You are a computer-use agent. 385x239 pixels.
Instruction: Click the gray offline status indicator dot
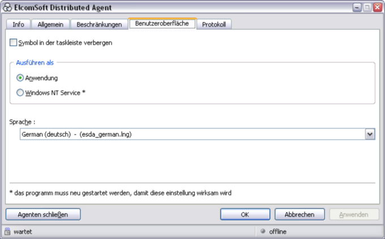coord(263,231)
